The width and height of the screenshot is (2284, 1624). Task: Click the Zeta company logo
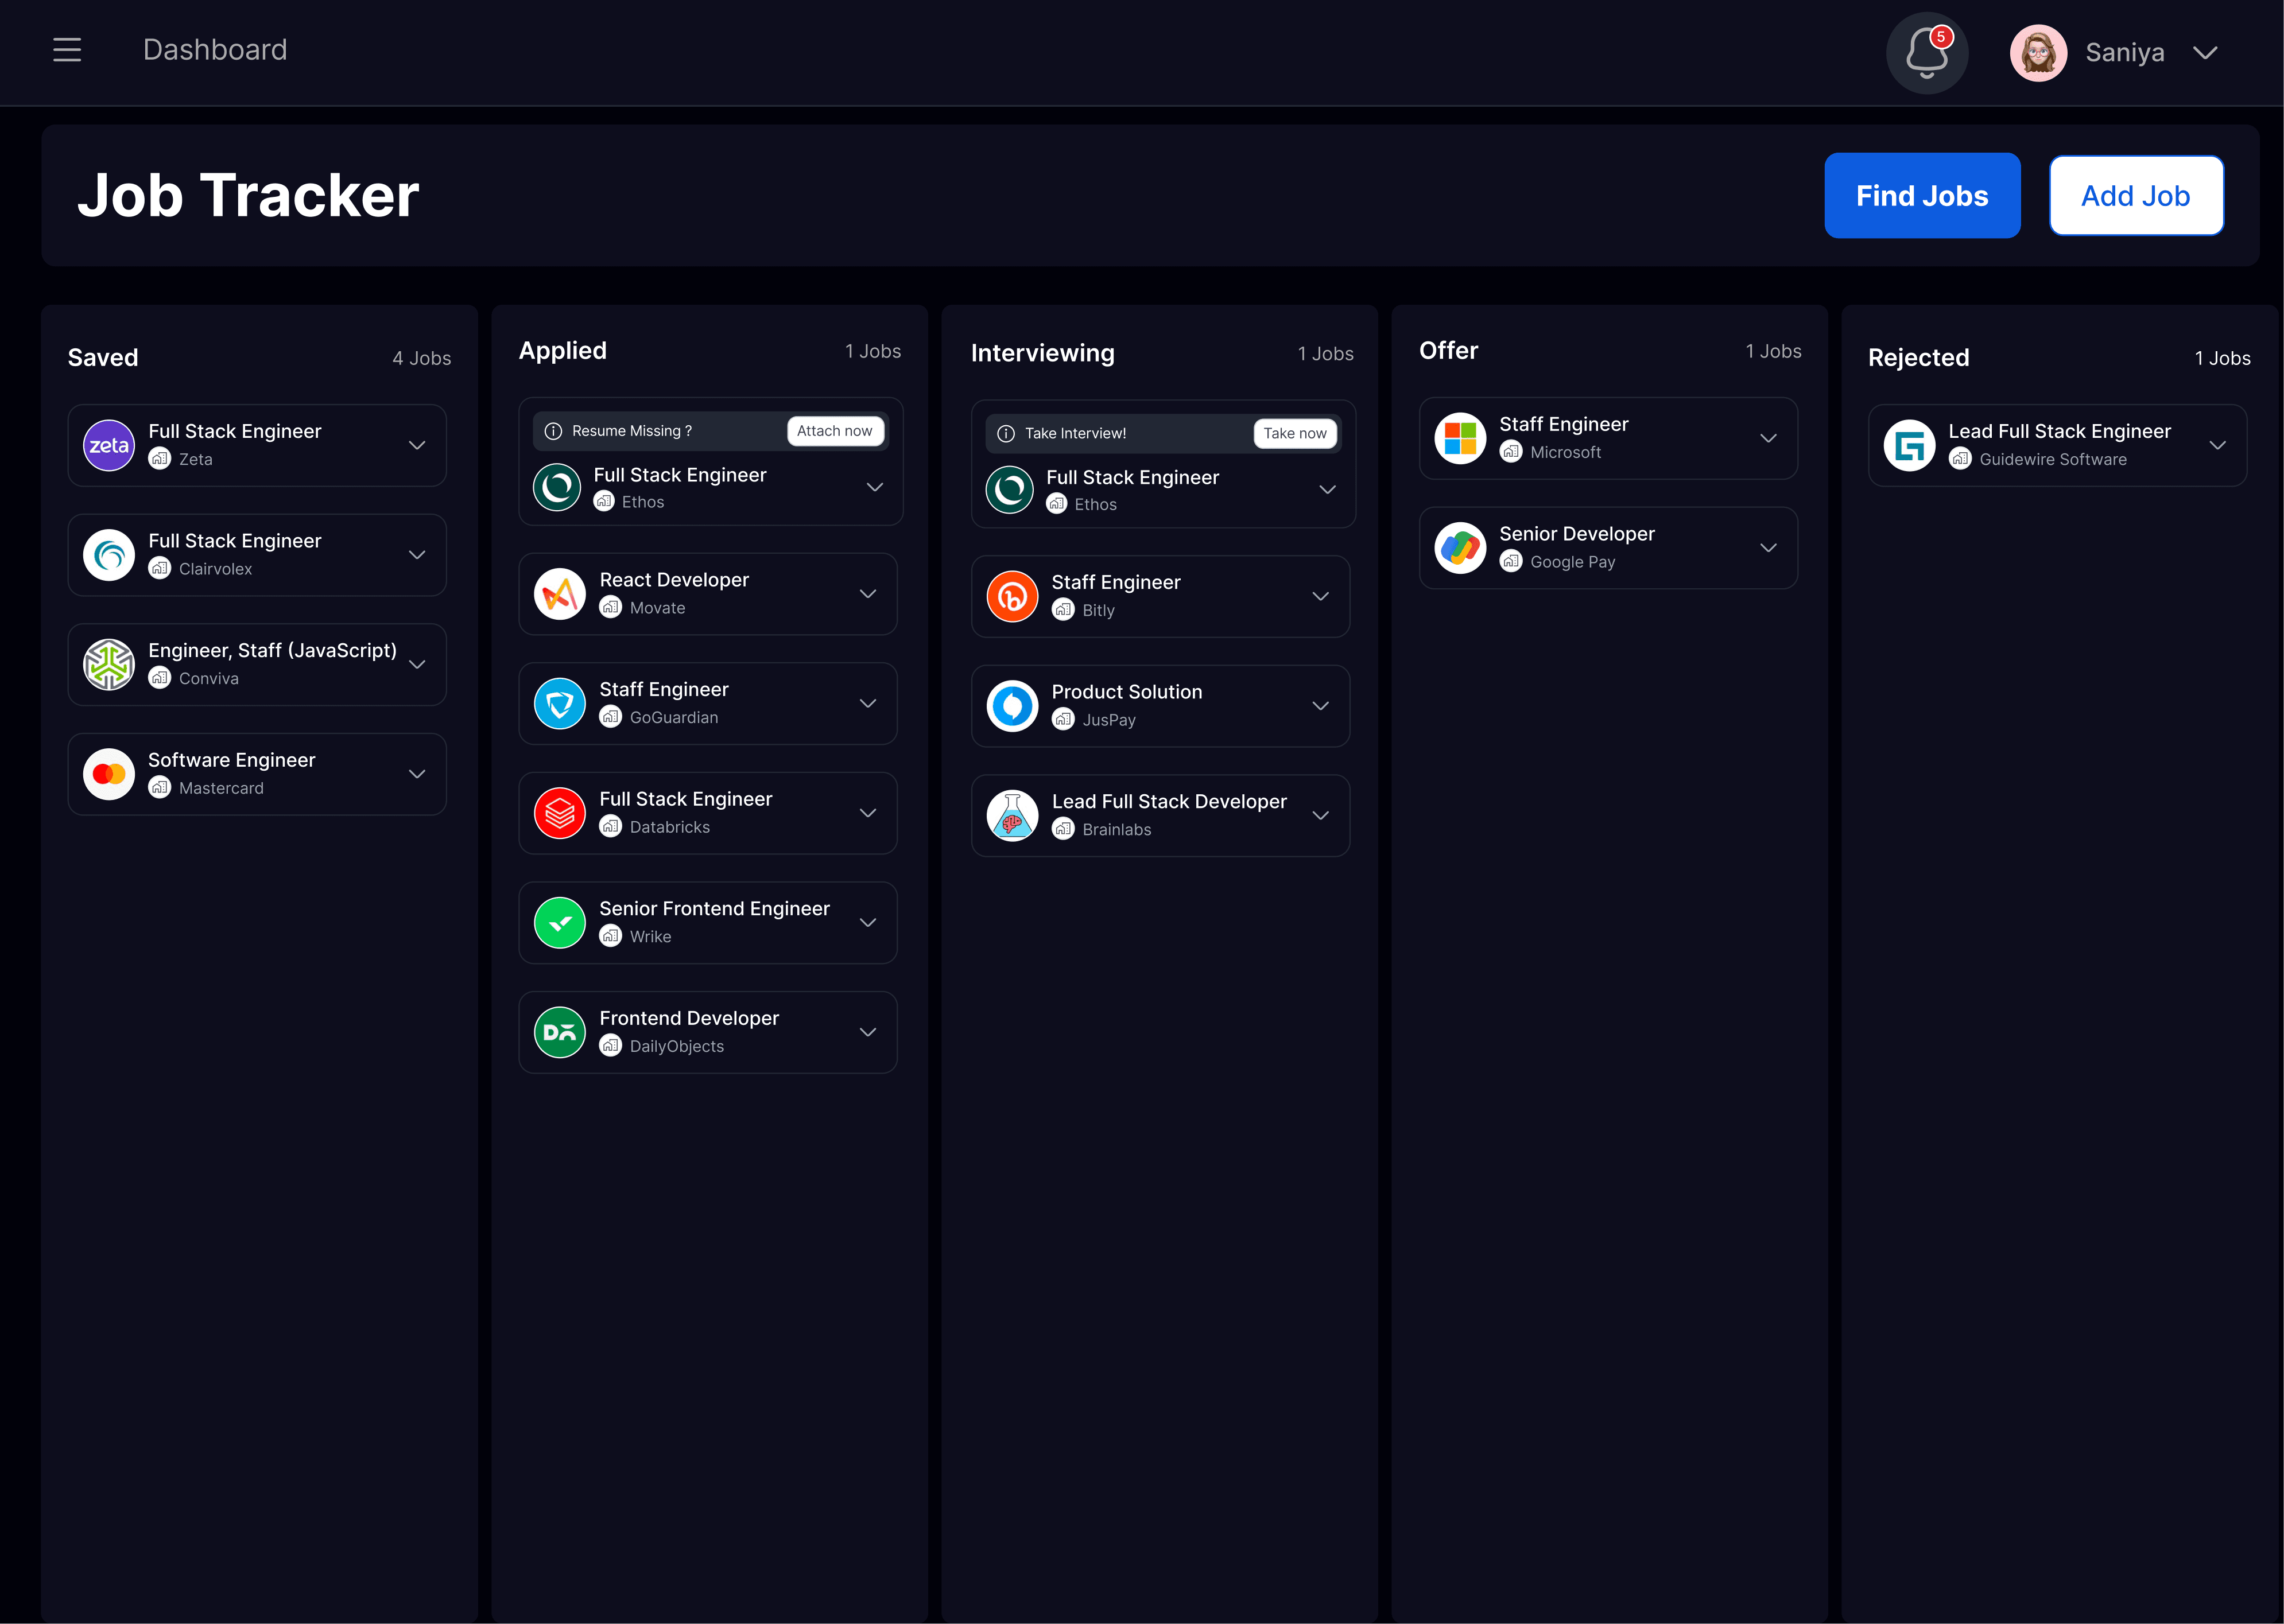coord(109,445)
